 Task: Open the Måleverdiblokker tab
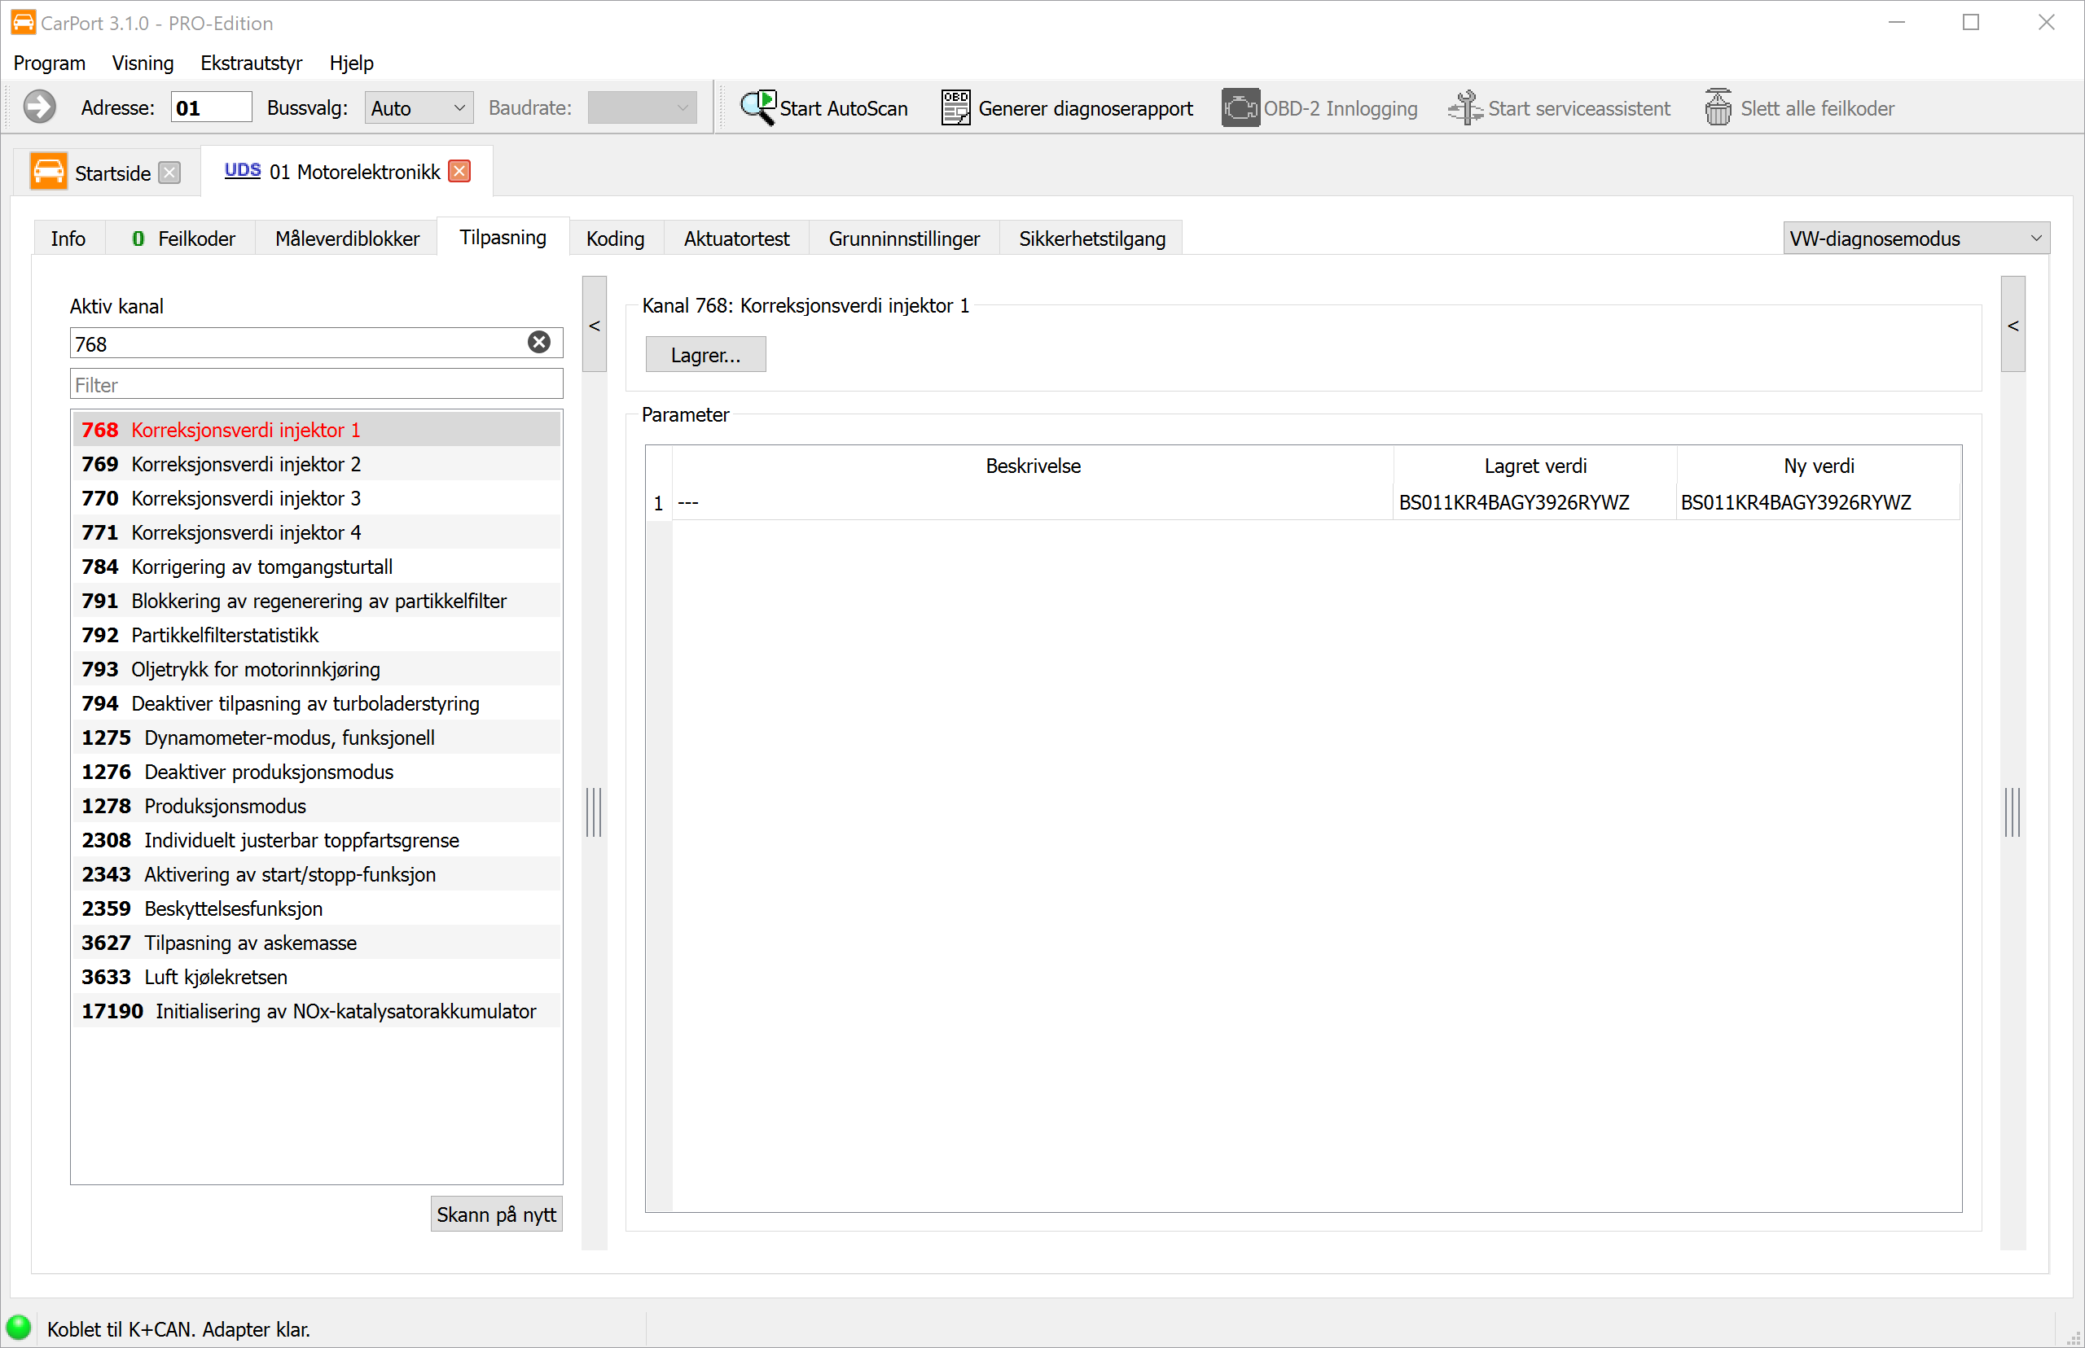pos(347,238)
